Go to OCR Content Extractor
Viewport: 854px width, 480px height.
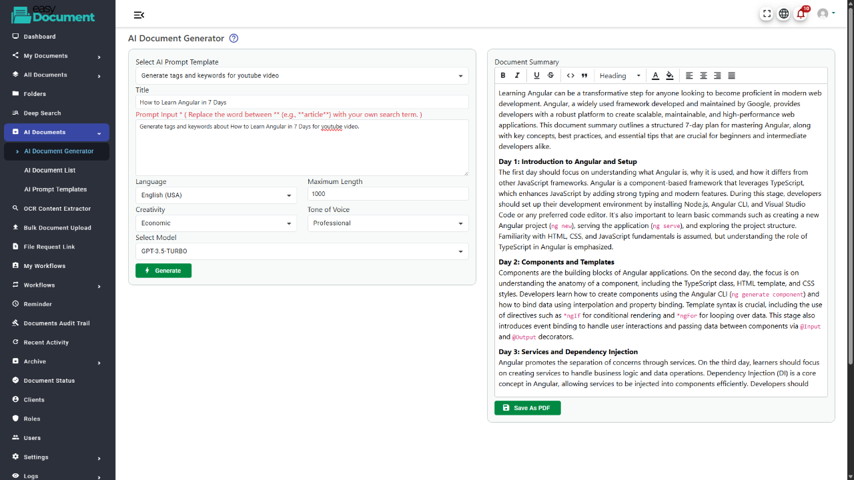[57, 209]
